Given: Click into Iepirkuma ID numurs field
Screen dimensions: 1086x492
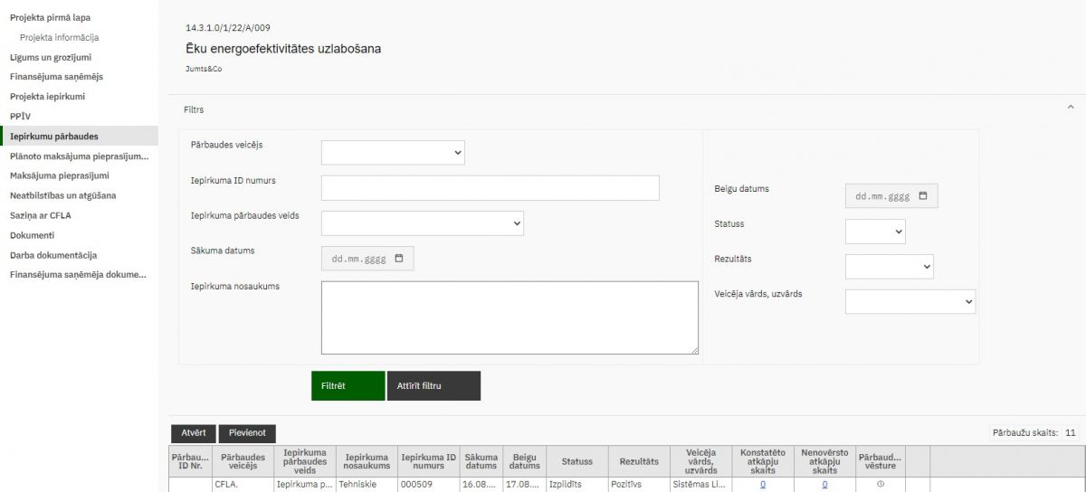Looking at the screenshot, I should pos(490,188).
